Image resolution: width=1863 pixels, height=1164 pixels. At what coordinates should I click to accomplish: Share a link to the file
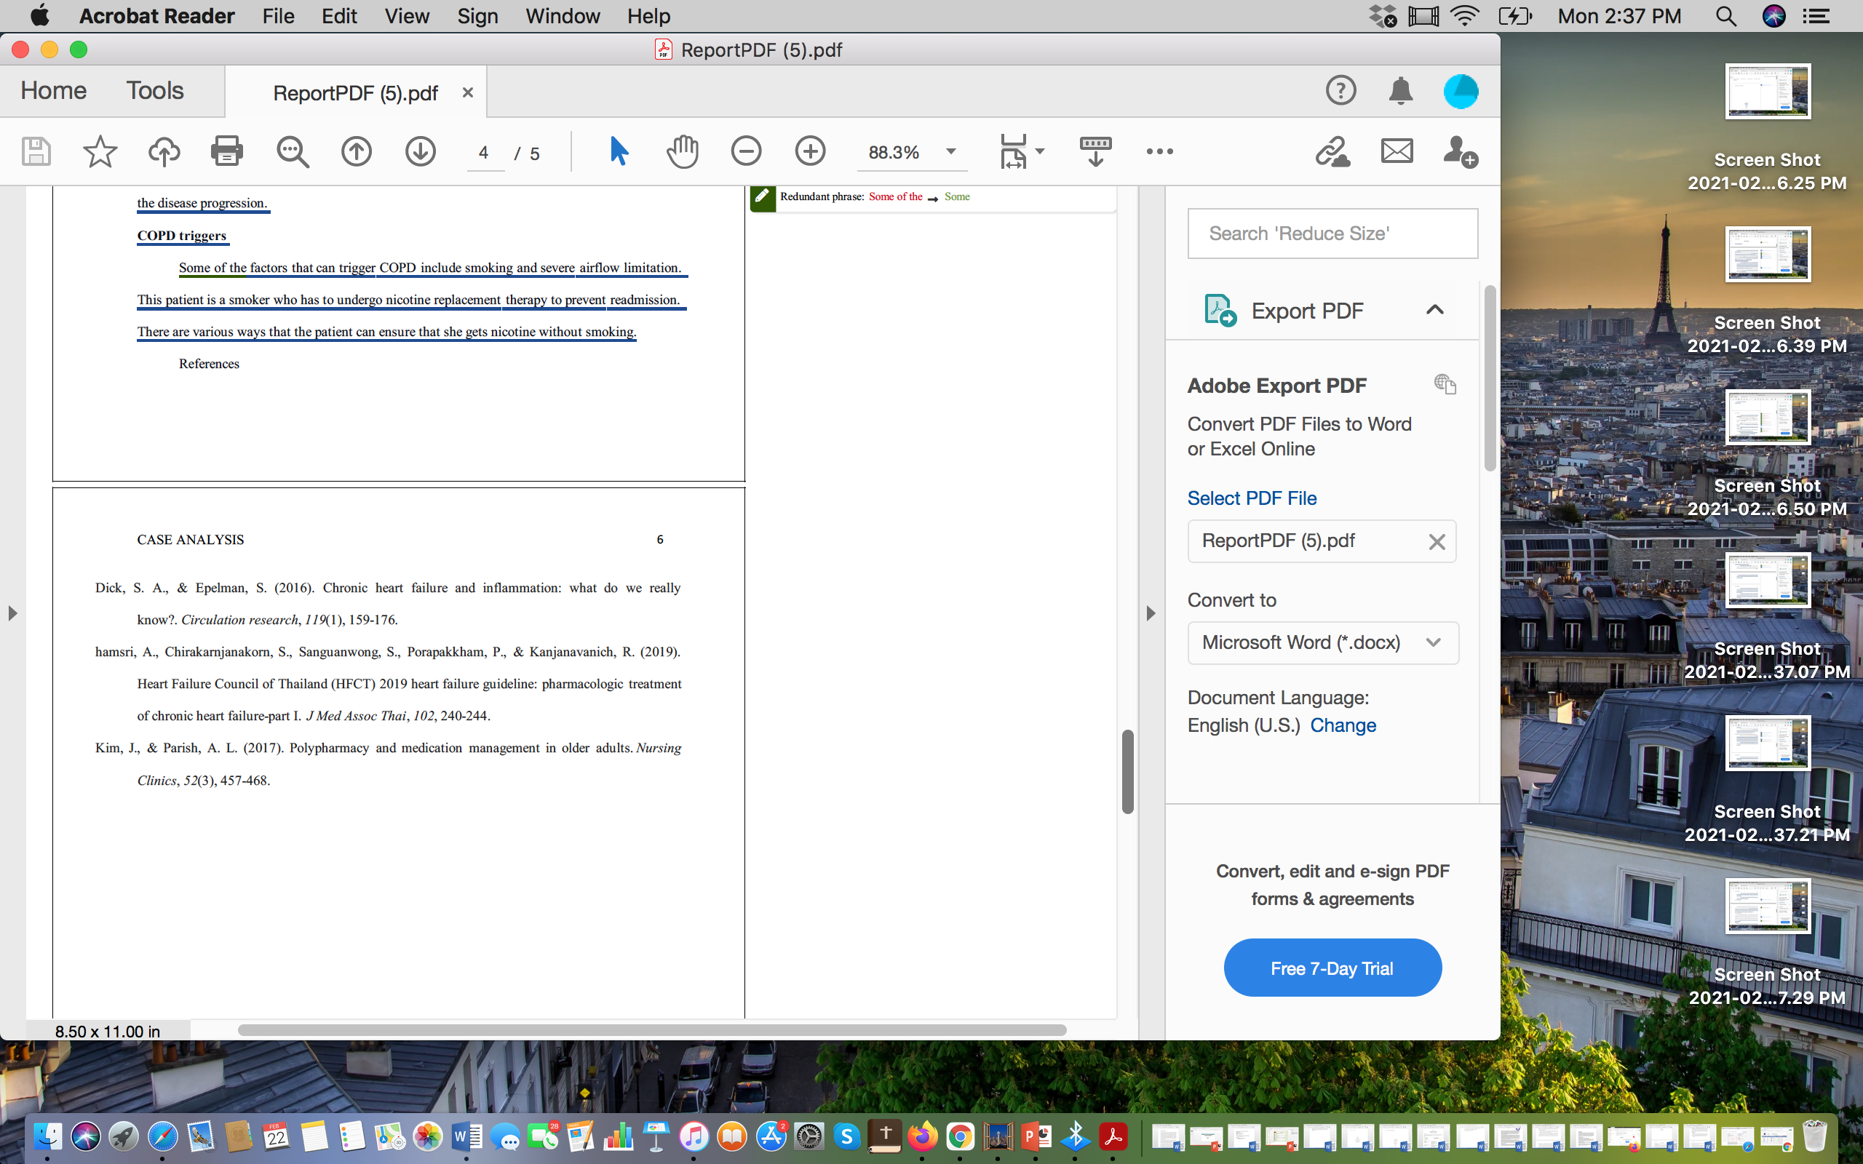(x=1332, y=151)
